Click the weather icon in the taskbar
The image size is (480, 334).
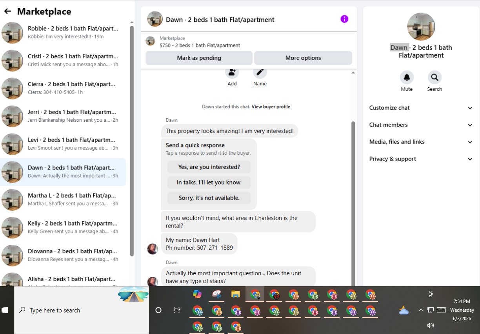pyautogui.click(x=404, y=311)
